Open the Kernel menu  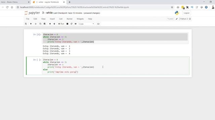pos(70,19)
